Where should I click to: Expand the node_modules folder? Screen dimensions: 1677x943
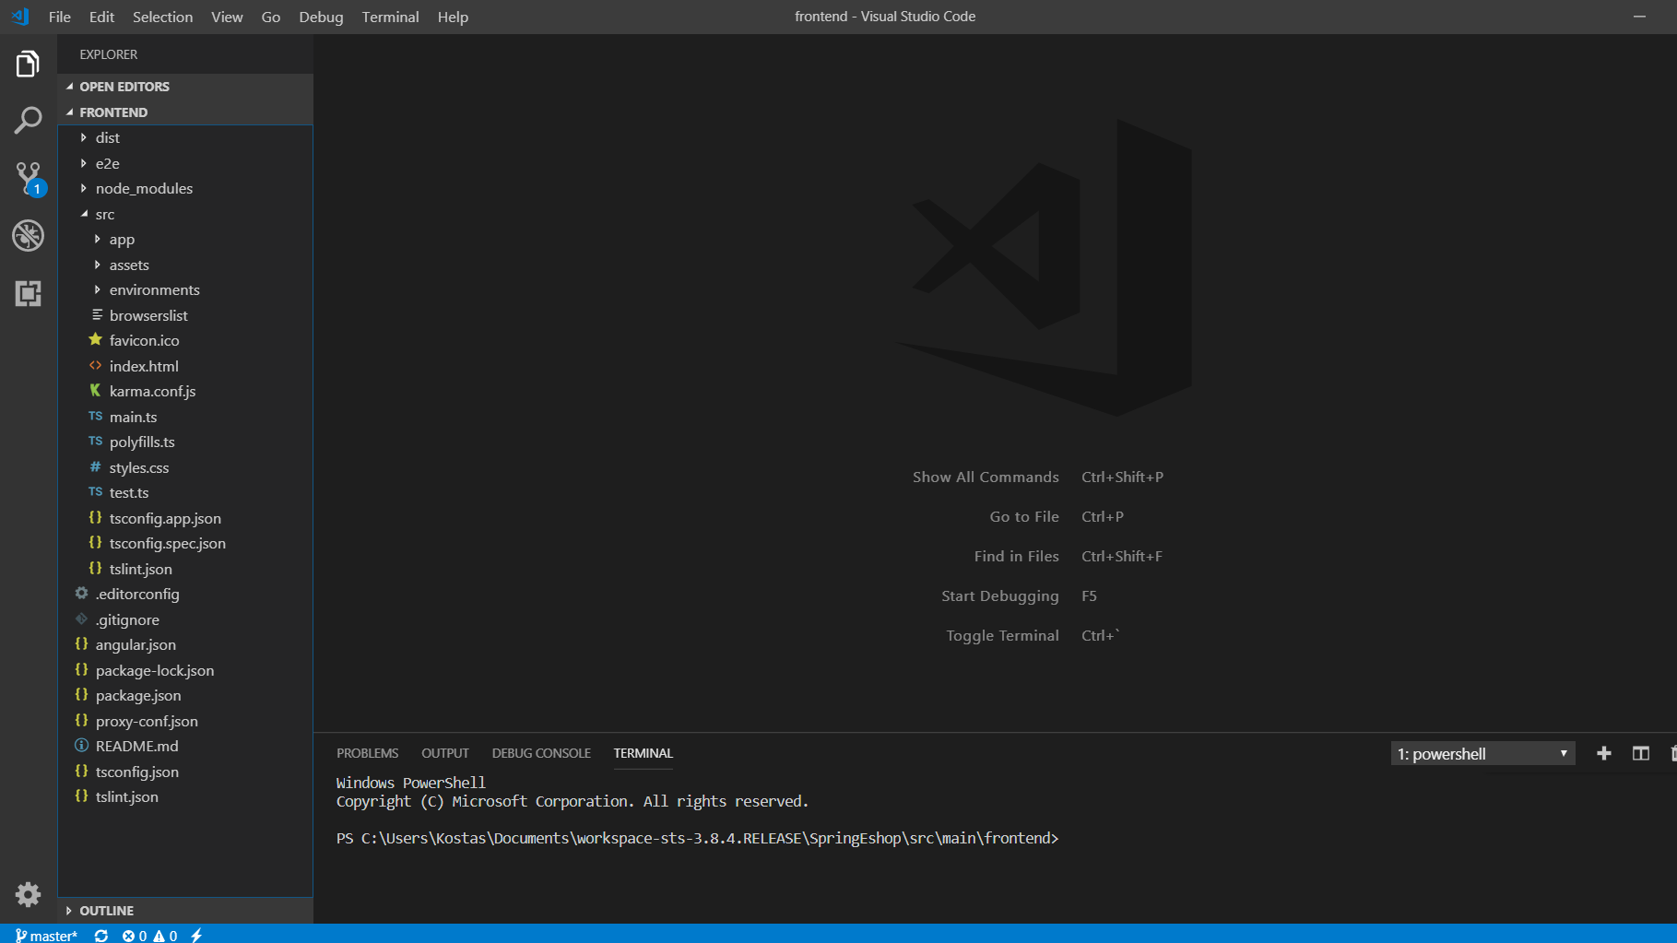[x=184, y=188]
